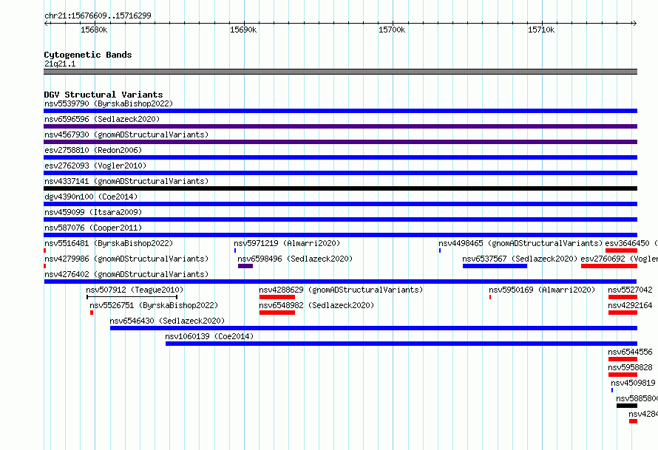Click the nsv4509819 variant label
The width and height of the screenshot is (658, 450).
click(633, 383)
